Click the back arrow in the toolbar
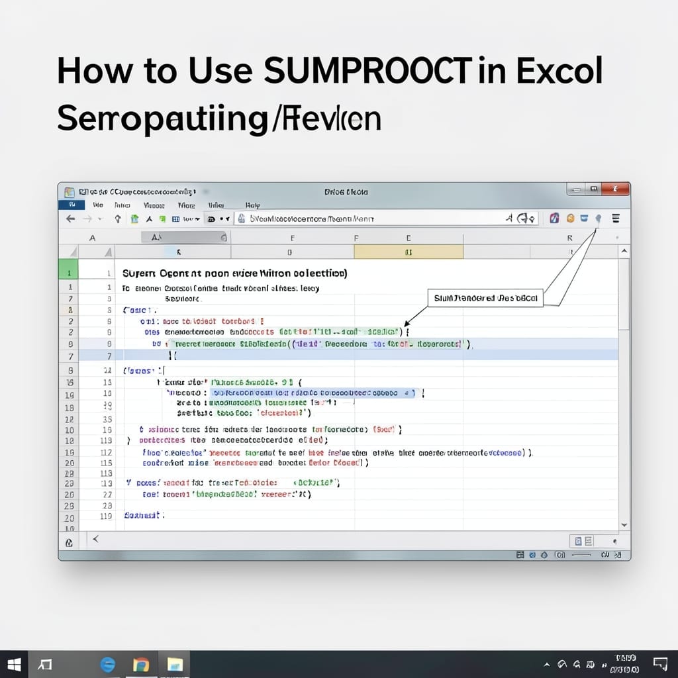Image resolution: width=678 pixels, height=678 pixels. pyautogui.click(x=70, y=218)
